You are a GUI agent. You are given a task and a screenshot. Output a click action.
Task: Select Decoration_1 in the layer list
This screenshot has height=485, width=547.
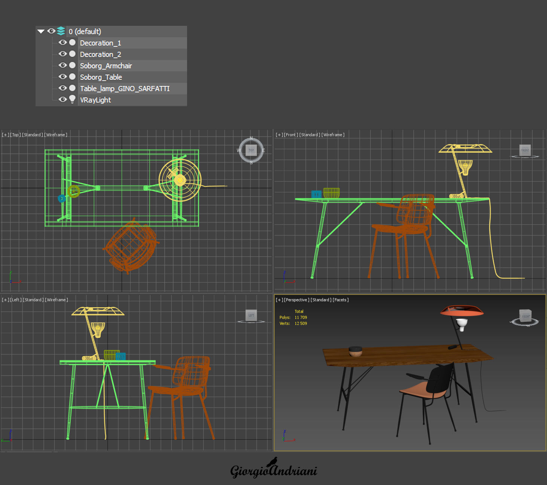click(101, 43)
